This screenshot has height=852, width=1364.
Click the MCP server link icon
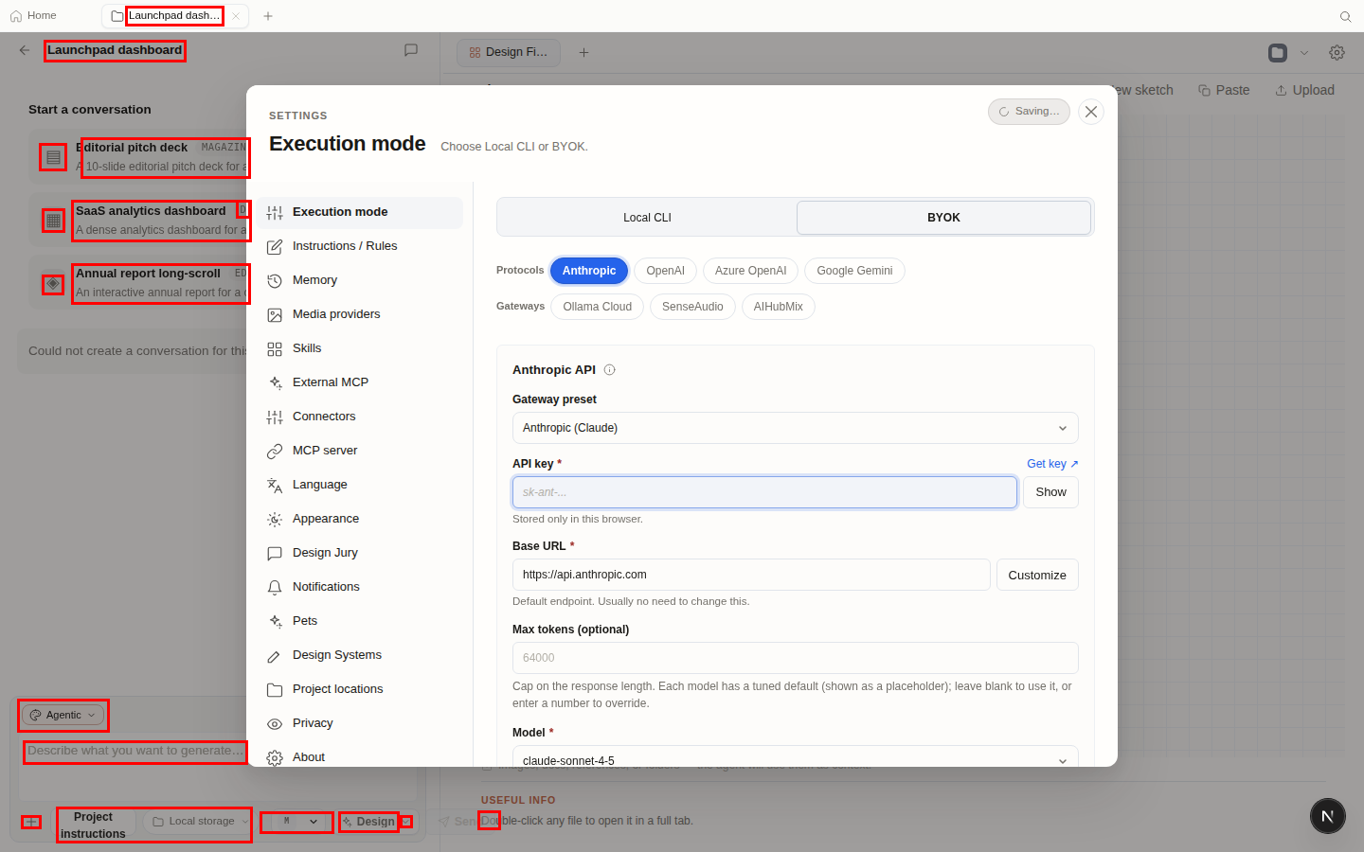pos(275,451)
